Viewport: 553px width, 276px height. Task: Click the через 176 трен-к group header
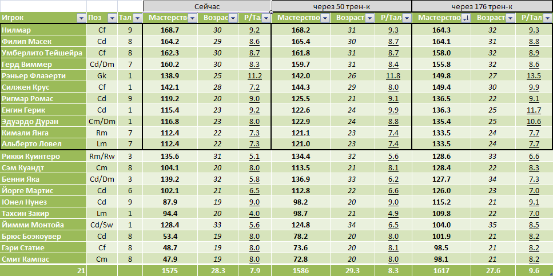pyautogui.click(x=482, y=6)
